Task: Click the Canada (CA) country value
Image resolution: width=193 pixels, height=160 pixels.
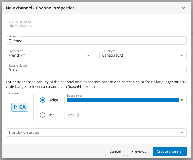Action: pos(113,56)
